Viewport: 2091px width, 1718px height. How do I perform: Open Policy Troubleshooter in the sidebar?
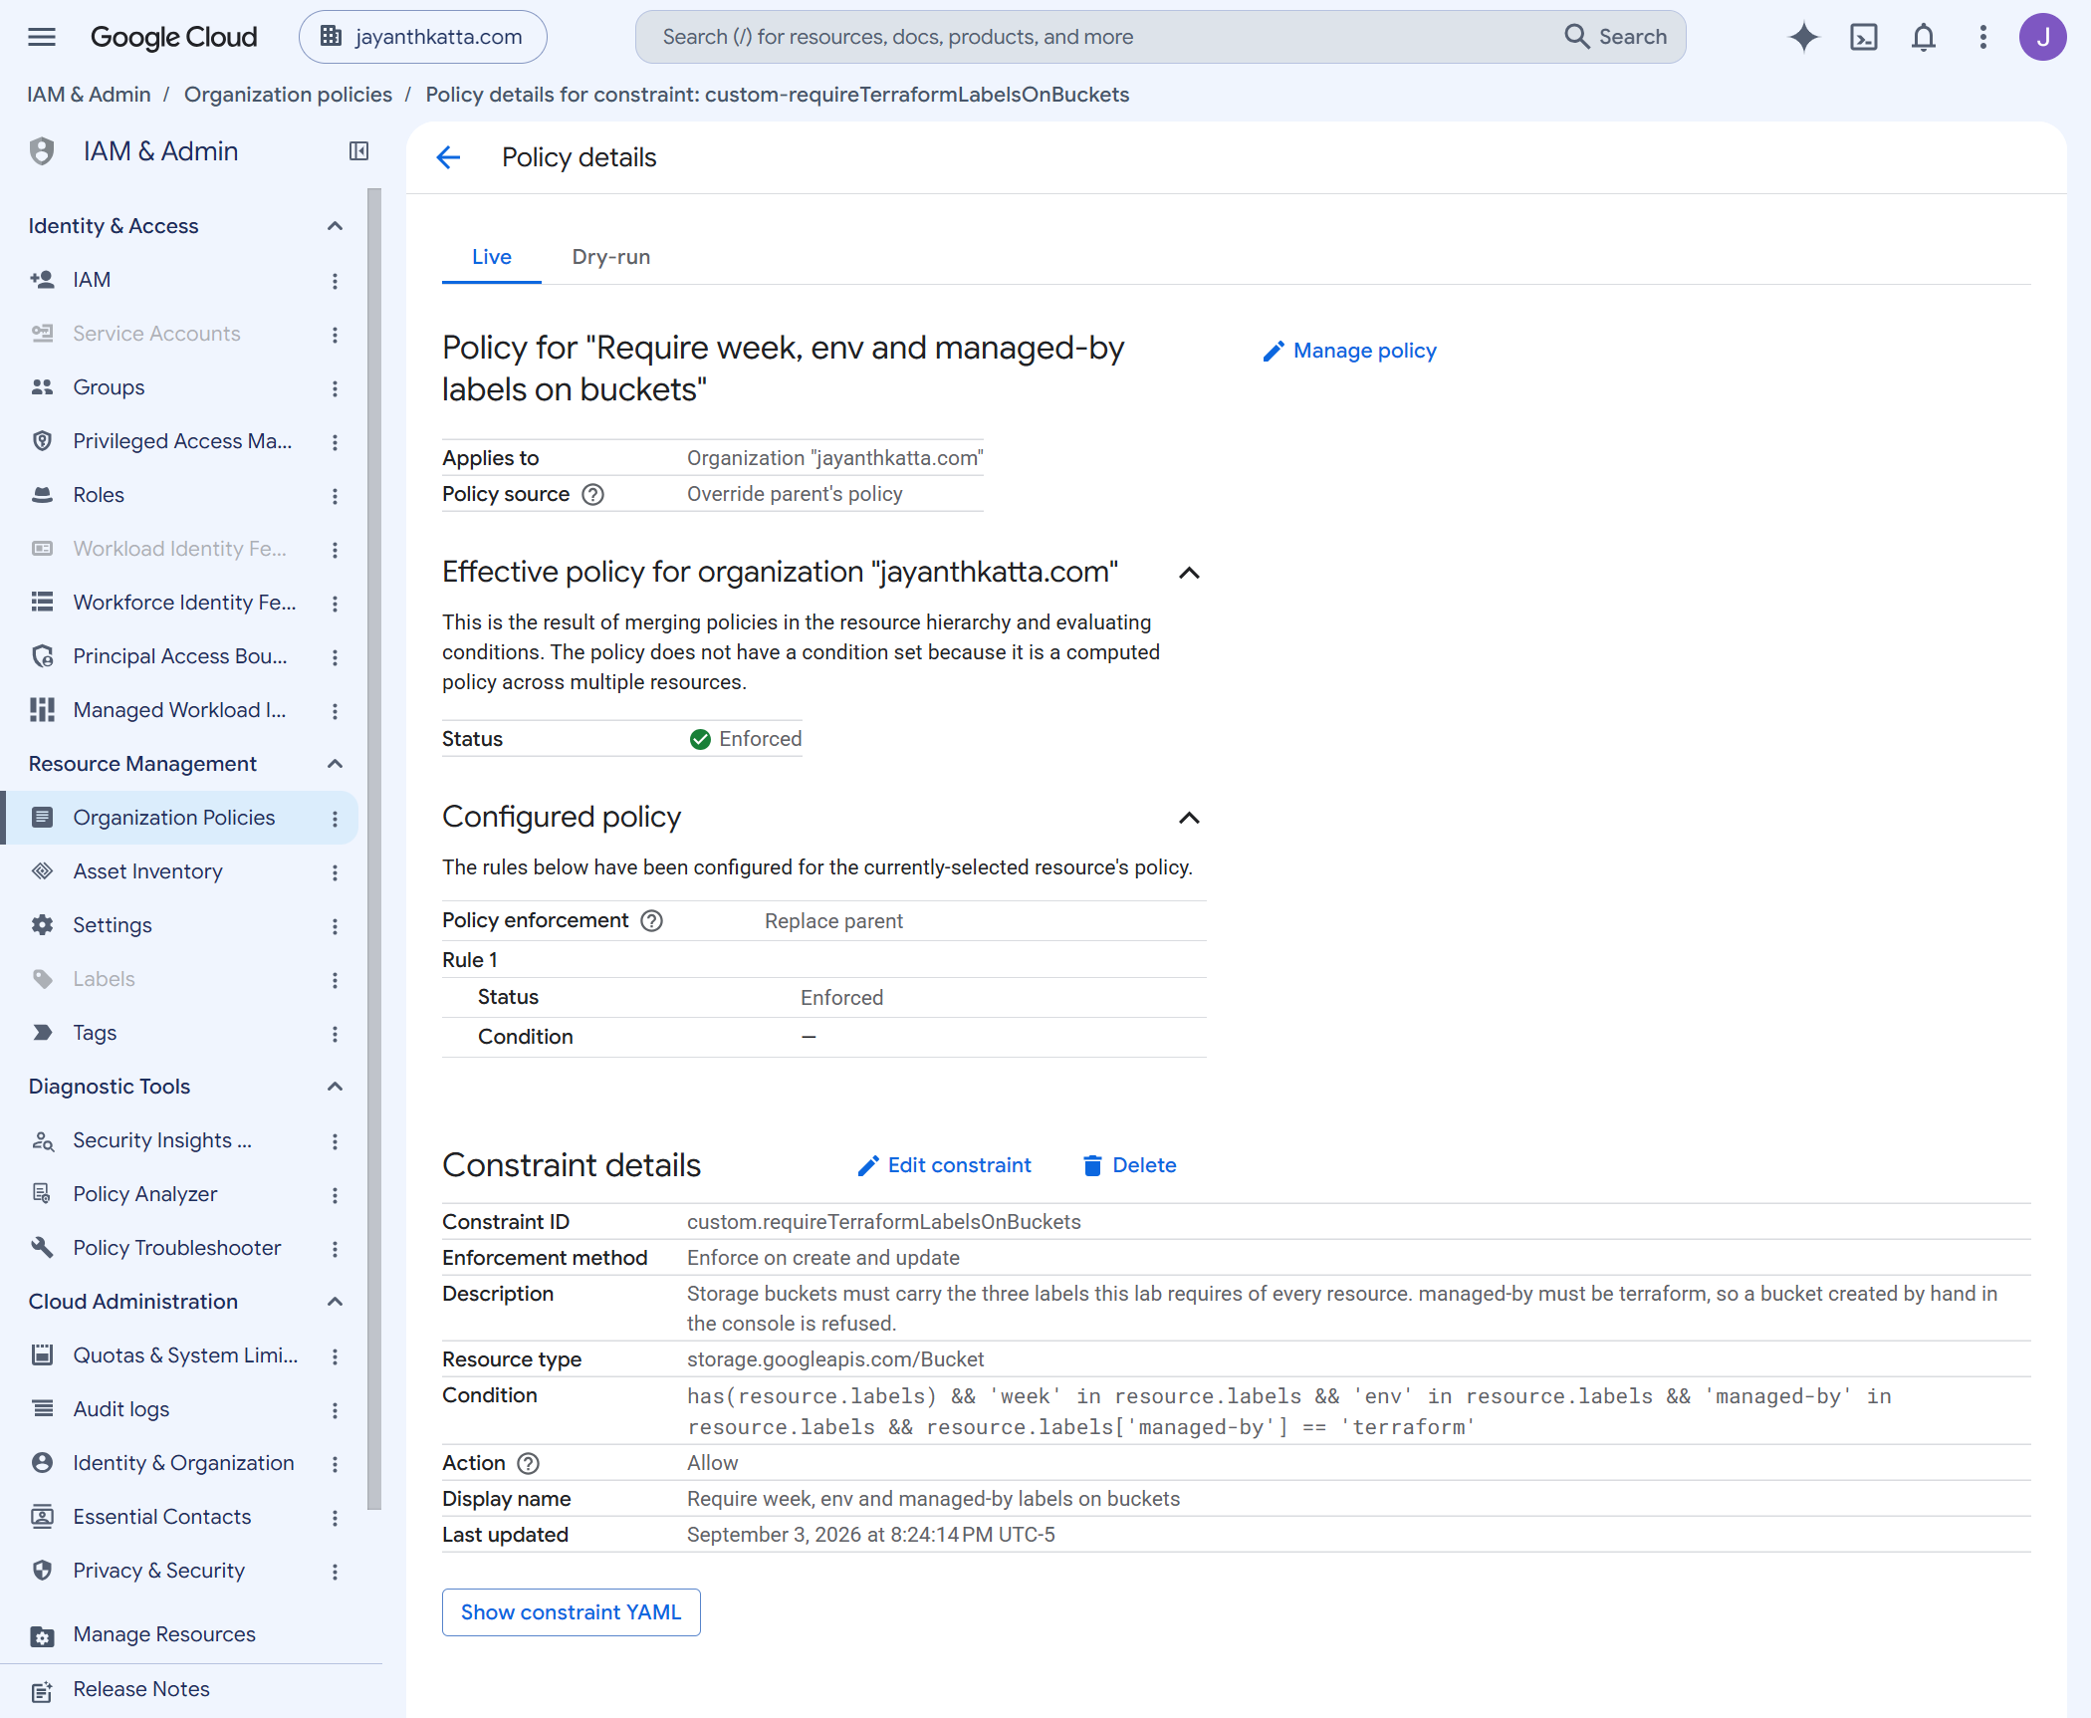point(179,1248)
